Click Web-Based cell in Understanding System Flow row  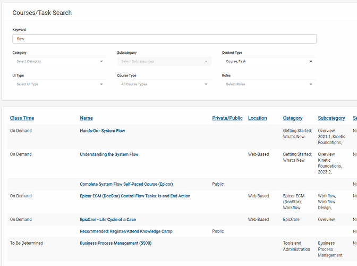click(x=258, y=154)
